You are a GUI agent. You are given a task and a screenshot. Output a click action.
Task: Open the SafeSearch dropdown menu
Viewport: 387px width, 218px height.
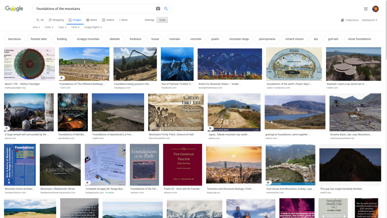pos(369,20)
